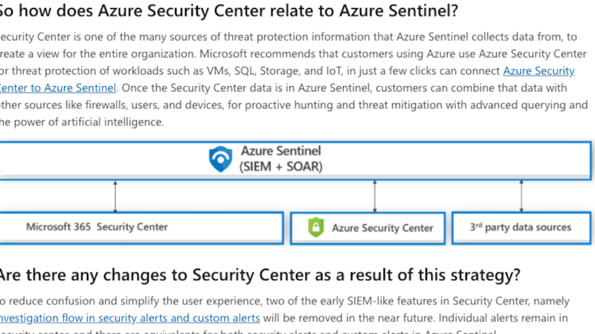This screenshot has height=334, width=595.
Task: Click the '(SIEM + SOAR)' text in diagram
Action: (281, 166)
